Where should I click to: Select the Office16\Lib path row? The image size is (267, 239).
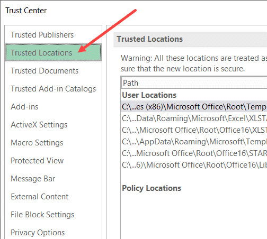pos(194,165)
